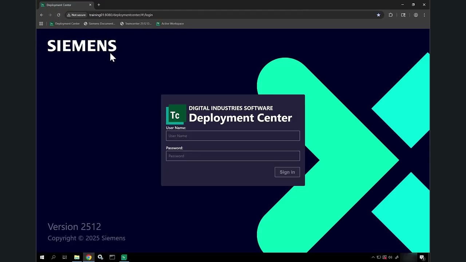This screenshot has width=466, height=262.
Task: Open Windows taskbar search
Action: pyautogui.click(x=54, y=257)
